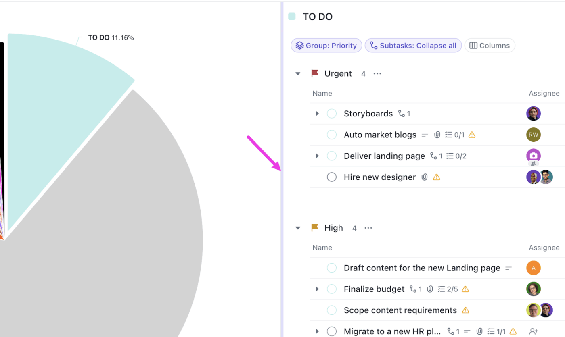
Task: Click the Subtasks: Collapse all button
Action: coord(413,45)
